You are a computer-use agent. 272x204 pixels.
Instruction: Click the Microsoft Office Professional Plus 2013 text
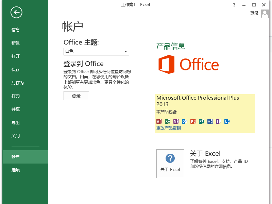click(x=198, y=101)
